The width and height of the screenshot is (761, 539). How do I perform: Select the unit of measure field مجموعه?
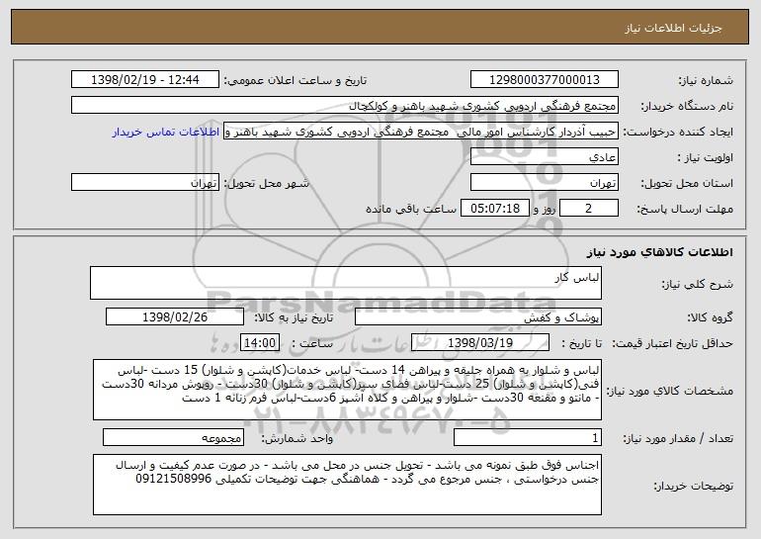coord(173,437)
